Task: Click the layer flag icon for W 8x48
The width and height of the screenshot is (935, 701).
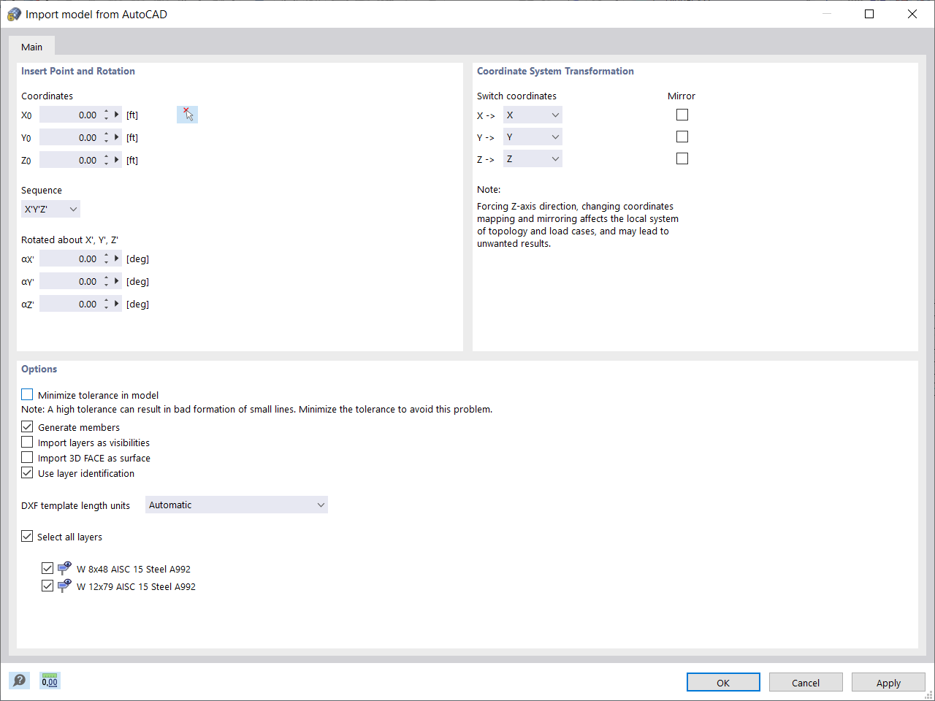Action: (x=64, y=567)
